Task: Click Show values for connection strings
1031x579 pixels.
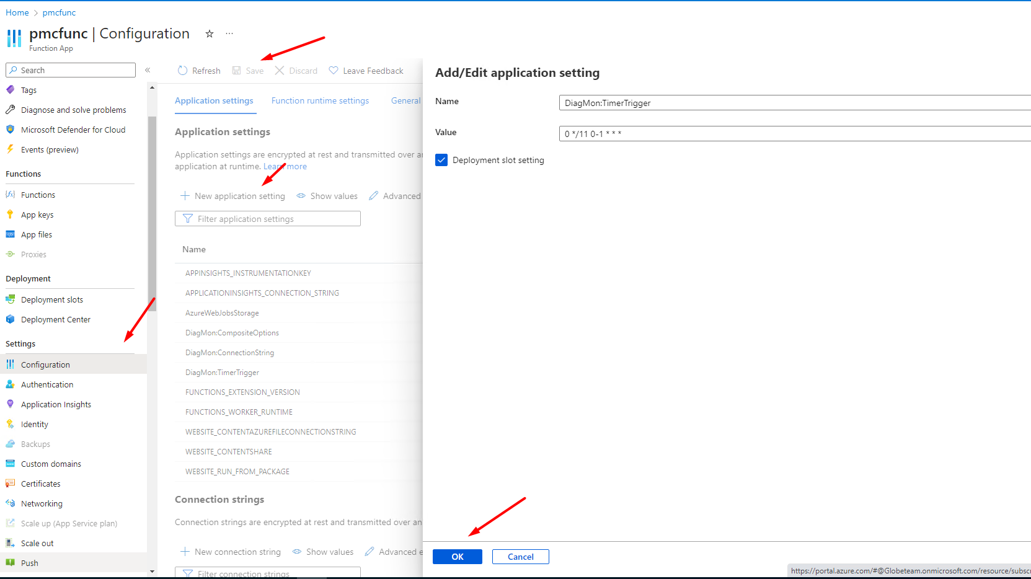Action: [323, 552]
